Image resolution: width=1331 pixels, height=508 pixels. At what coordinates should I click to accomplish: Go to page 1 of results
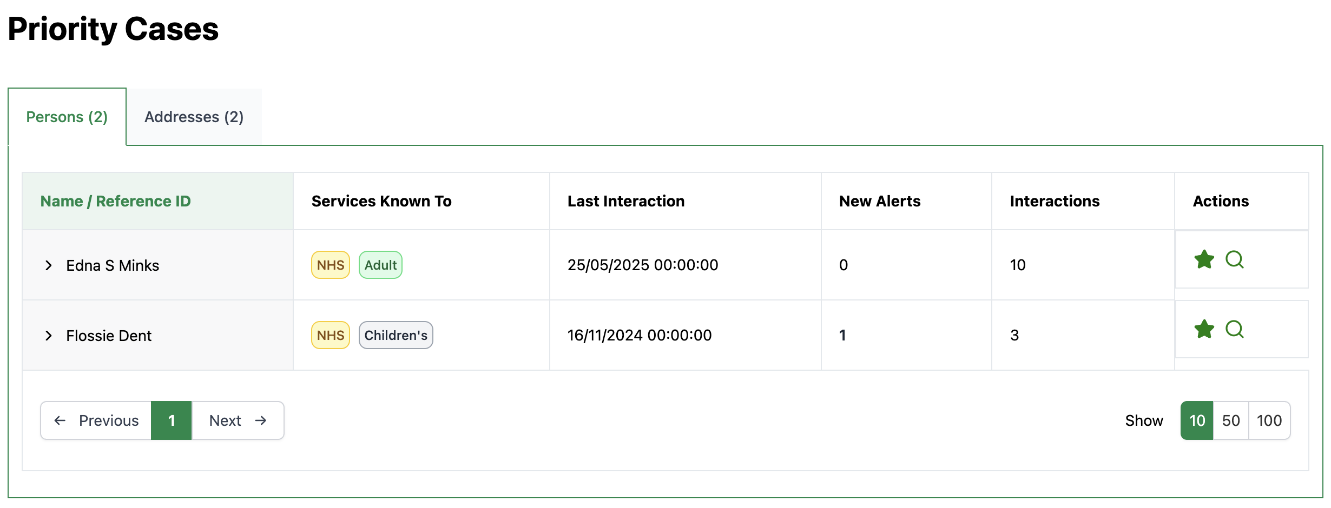[172, 420]
